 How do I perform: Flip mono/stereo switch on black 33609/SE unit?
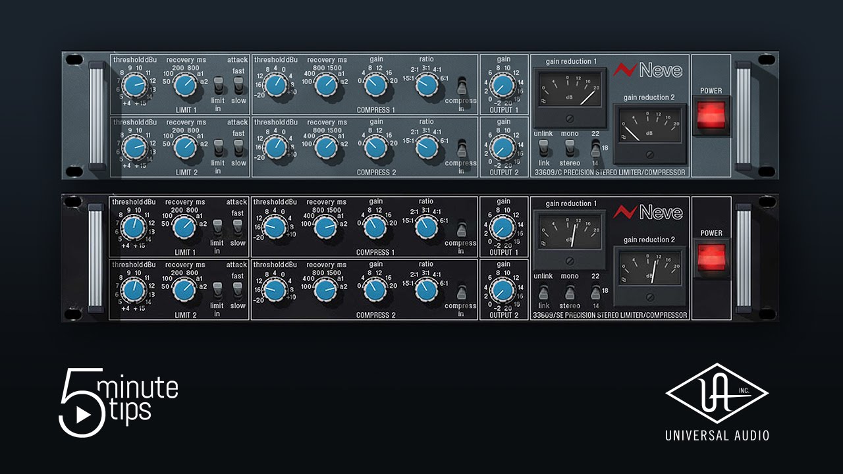(570, 290)
